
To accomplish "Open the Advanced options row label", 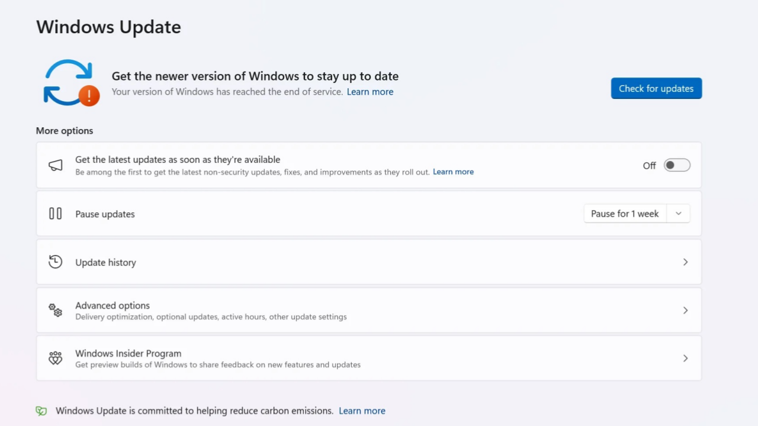I will click(x=113, y=305).
